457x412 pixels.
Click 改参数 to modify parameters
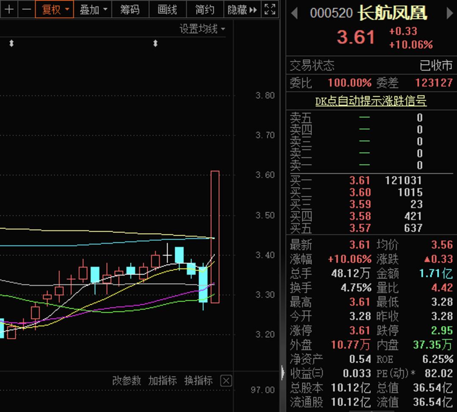pos(127,380)
